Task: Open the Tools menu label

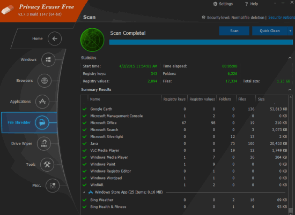Action: point(31,165)
